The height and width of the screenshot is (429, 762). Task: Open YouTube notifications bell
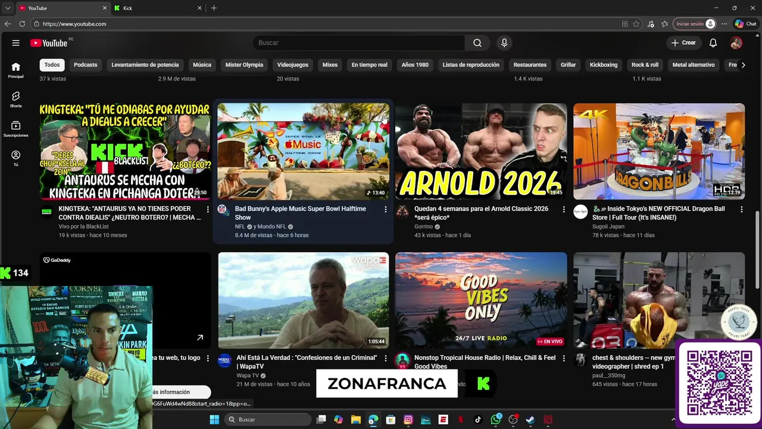(x=713, y=43)
